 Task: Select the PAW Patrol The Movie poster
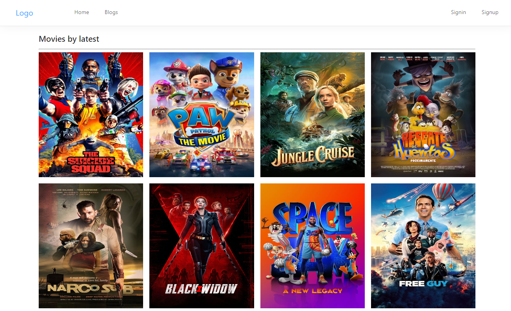pos(202,115)
